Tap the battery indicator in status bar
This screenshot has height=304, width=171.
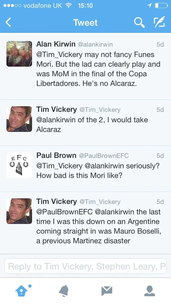(161, 6)
